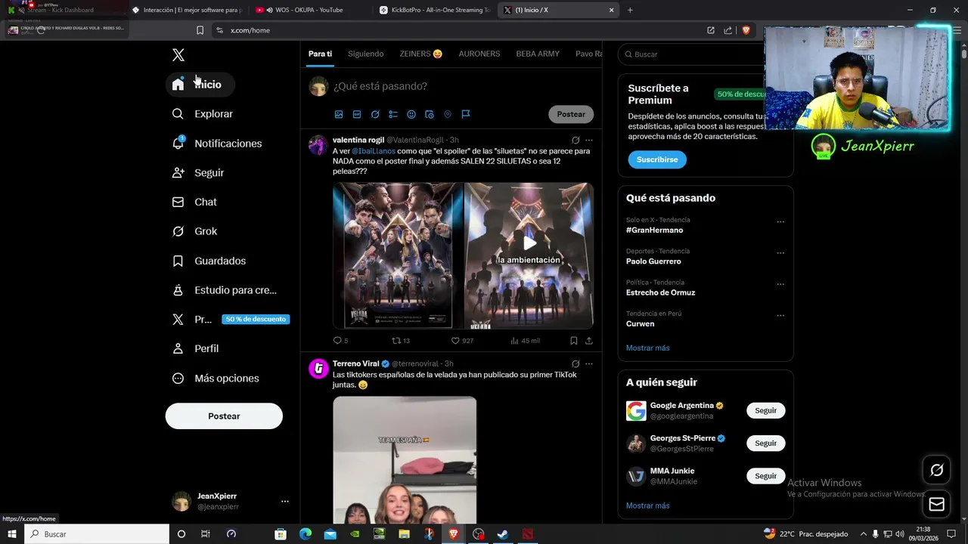Open Perfil from the sidebar
This screenshot has height=544, width=968.
[x=196, y=349]
